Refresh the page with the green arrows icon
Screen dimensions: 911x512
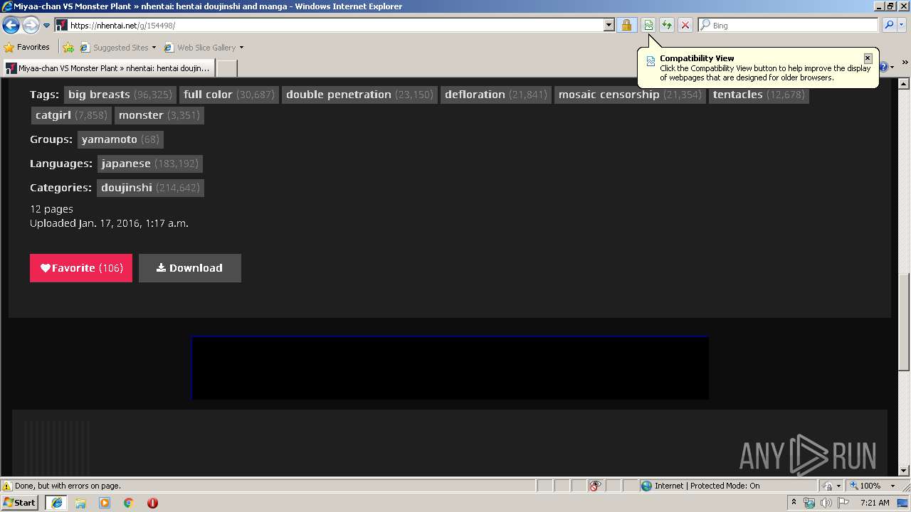click(x=667, y=26)
